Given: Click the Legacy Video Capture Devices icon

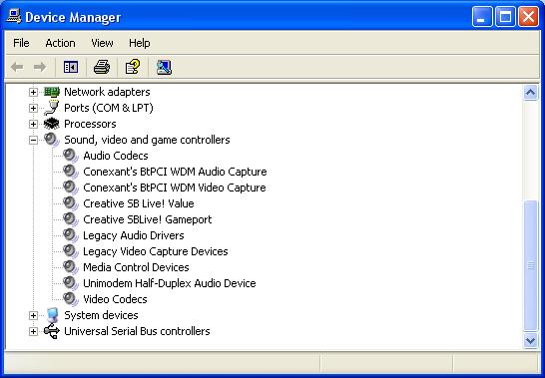Looking at the screenshot, I should tap(71, 251).
